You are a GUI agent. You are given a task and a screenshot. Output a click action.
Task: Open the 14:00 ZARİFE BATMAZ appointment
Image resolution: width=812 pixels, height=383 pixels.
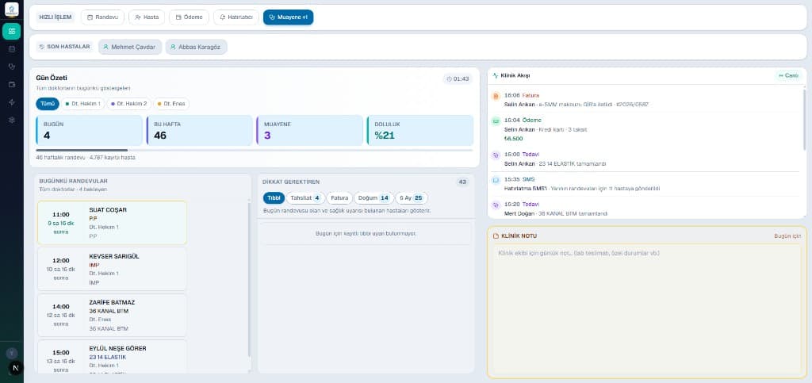112,315
